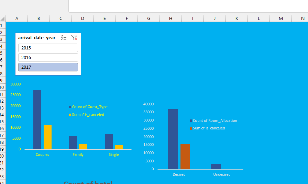Click the arrival_date_year slicer title
This screenshot has height=184, width=308.
click(x=37, y=37)
